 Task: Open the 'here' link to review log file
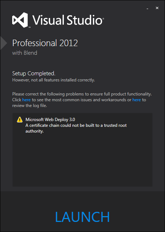[x=137, y=100]
